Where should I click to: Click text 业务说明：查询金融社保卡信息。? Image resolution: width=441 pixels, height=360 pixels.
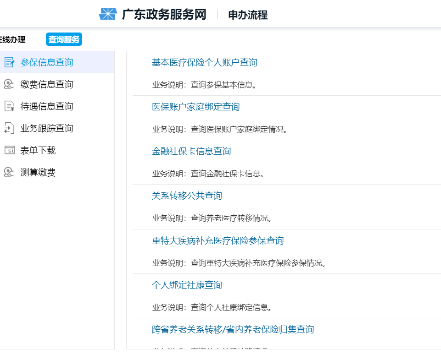(x=208, y=174)
